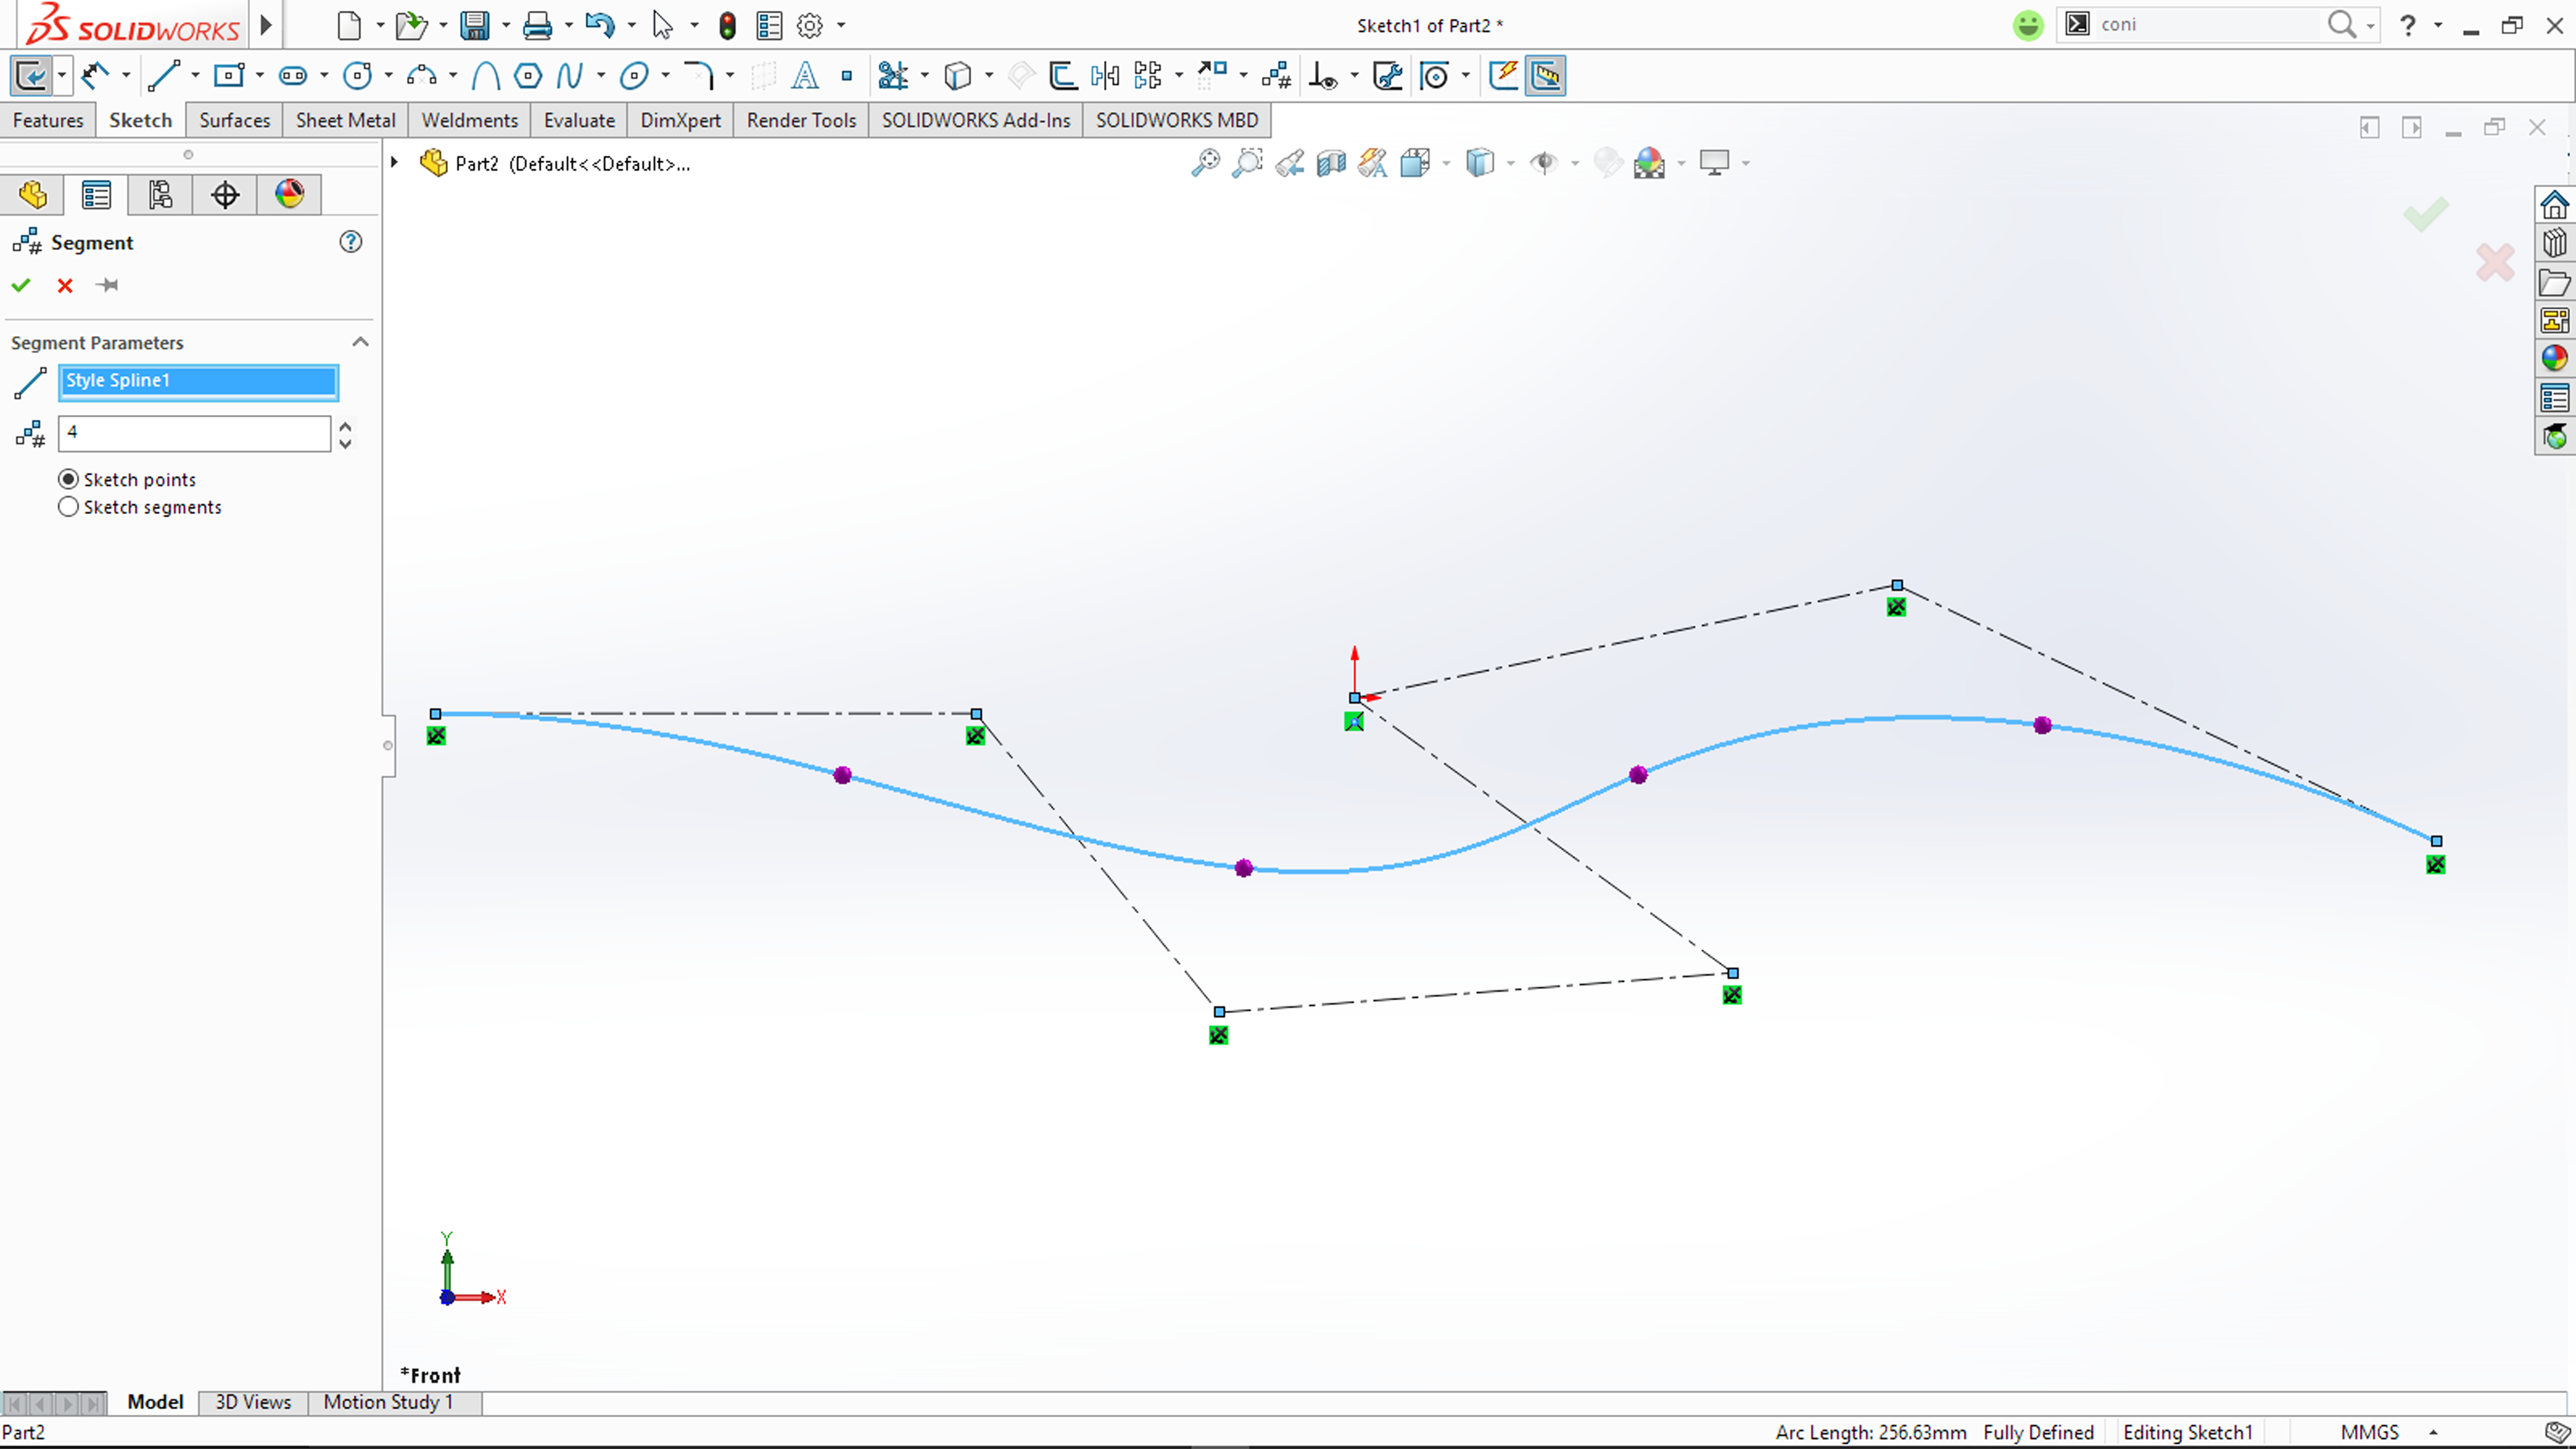Open the ConfigurationManager panel tab
Screen dimensions: 2576x1449
(x=160, y=194)
